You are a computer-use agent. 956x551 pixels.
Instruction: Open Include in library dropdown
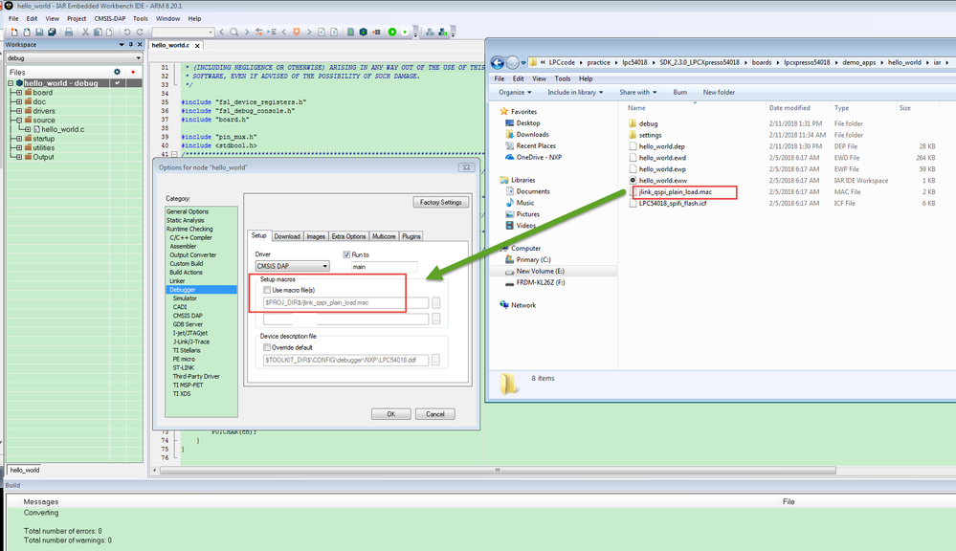click(575, 92)
